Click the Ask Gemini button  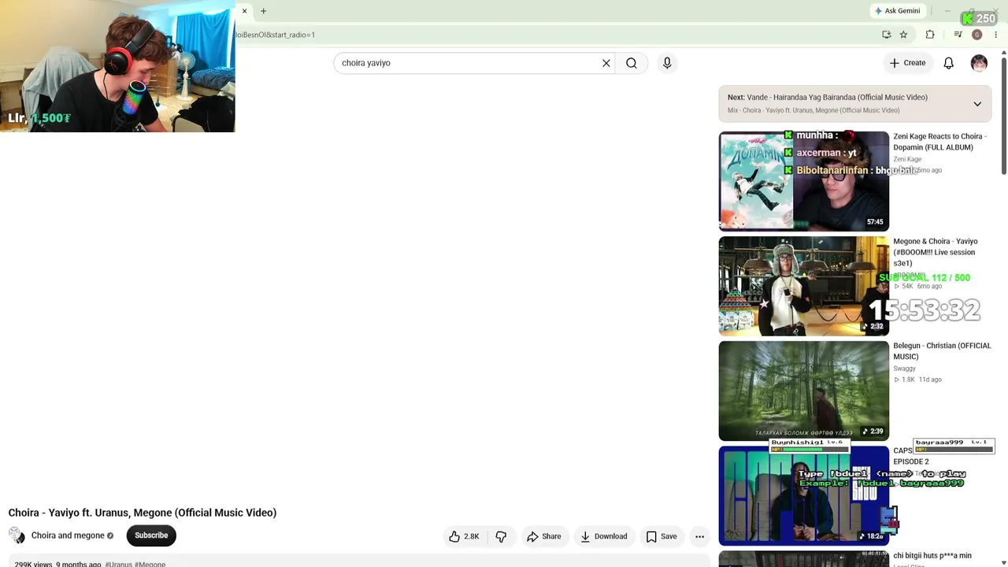point(897,11)
